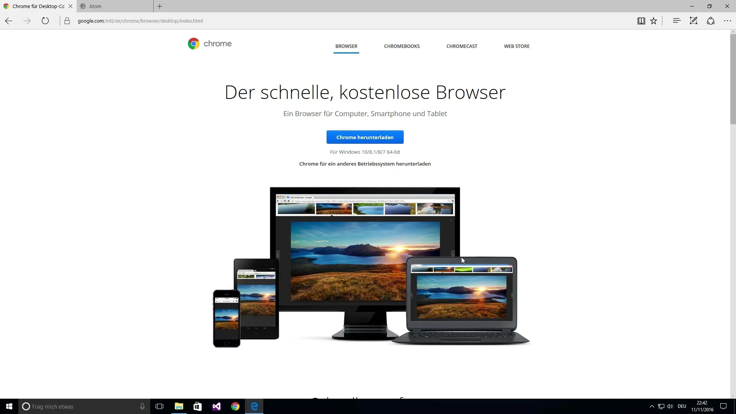Click the Chrome herunterladen button

365,137
